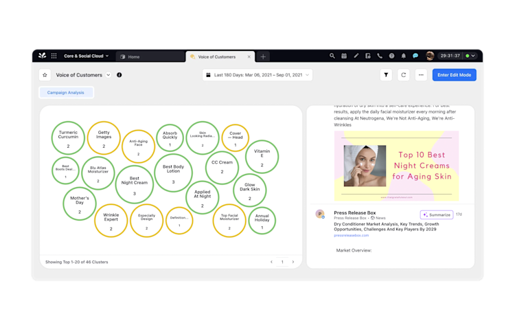Click the Best Body Lotion cluster

point(173,173)
